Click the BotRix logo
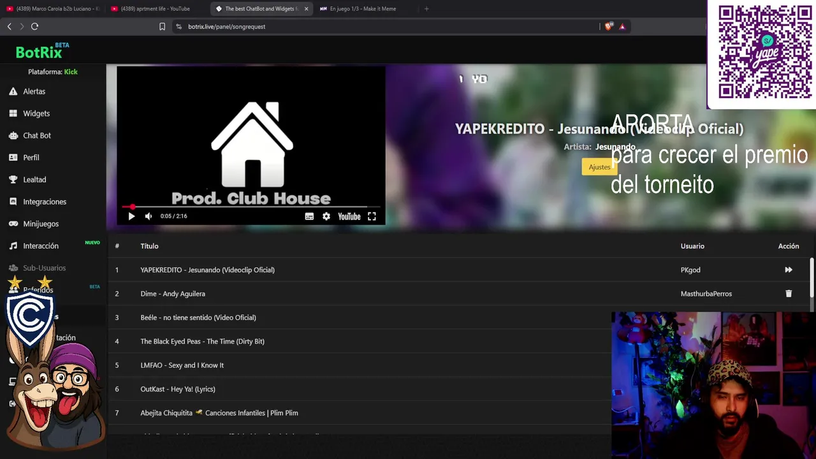The height and width of the screenshot is (459, 816). [x=39, y=52]
